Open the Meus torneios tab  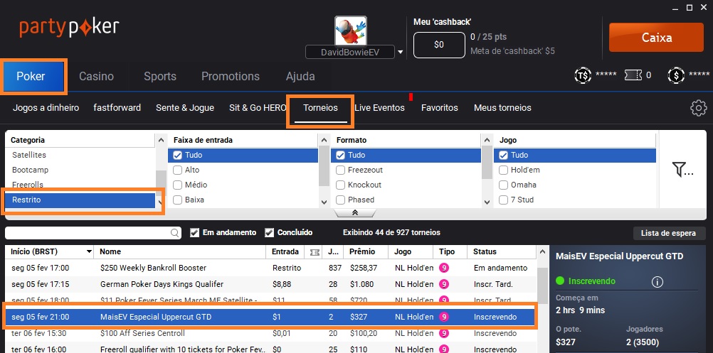click(x=502, y=108)
